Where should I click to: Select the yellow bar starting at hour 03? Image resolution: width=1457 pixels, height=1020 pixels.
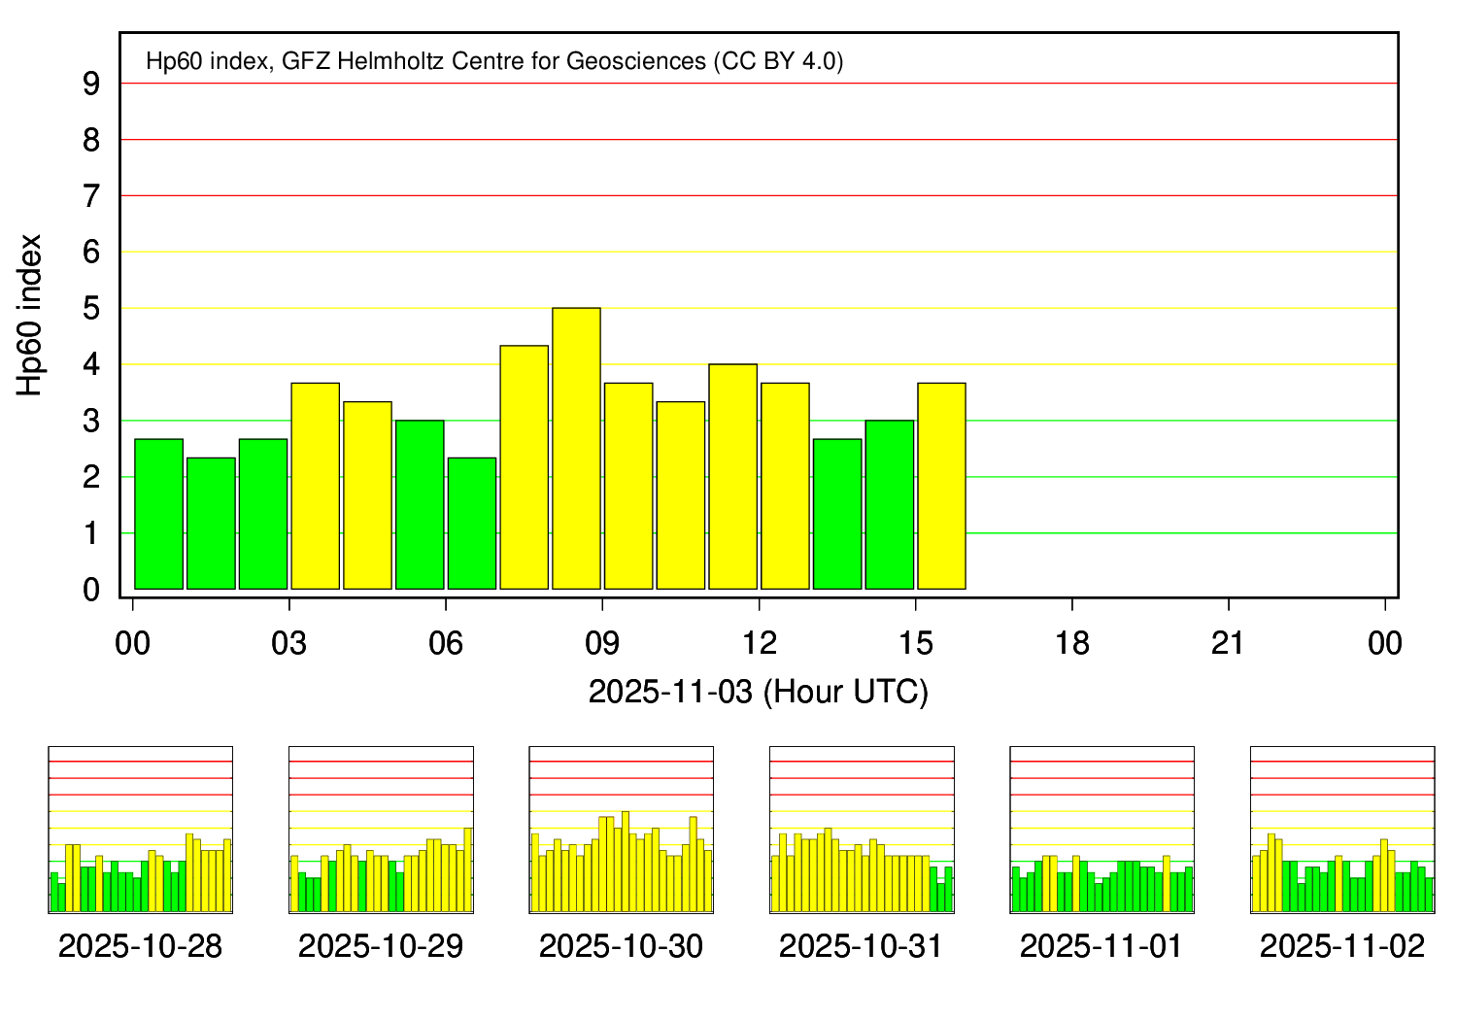coord(315,486)
